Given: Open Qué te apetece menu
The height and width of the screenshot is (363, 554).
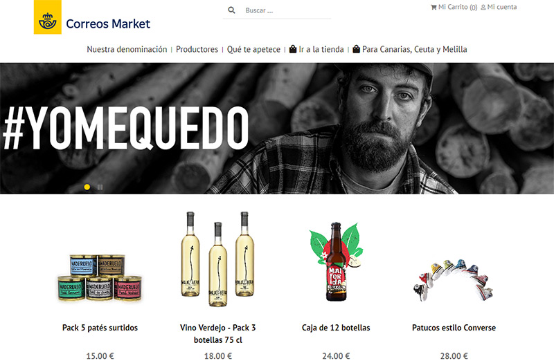Looking at the screenshot, I should click(x=253, y=49).
